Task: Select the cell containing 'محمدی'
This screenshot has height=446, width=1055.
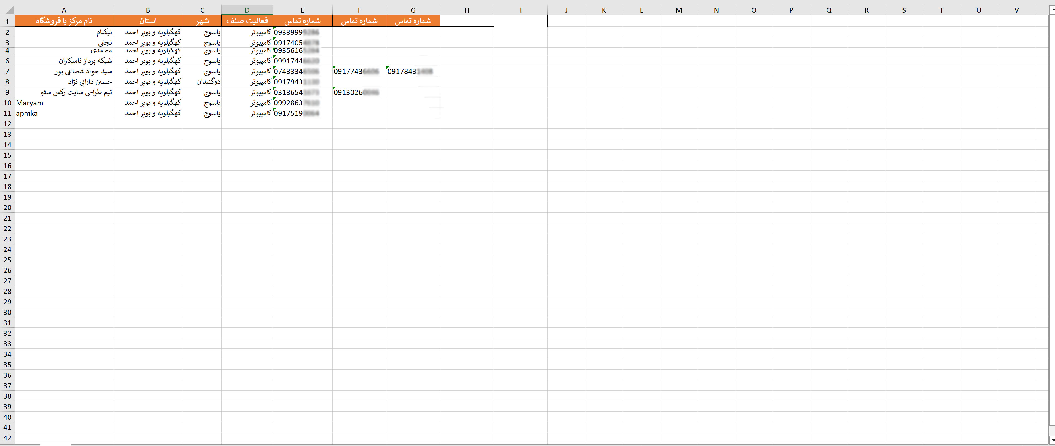Action: tap(64, 51)
